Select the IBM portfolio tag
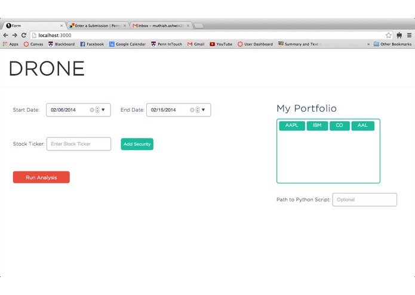Viewport: 415px width, 295px height. (317, 125)
